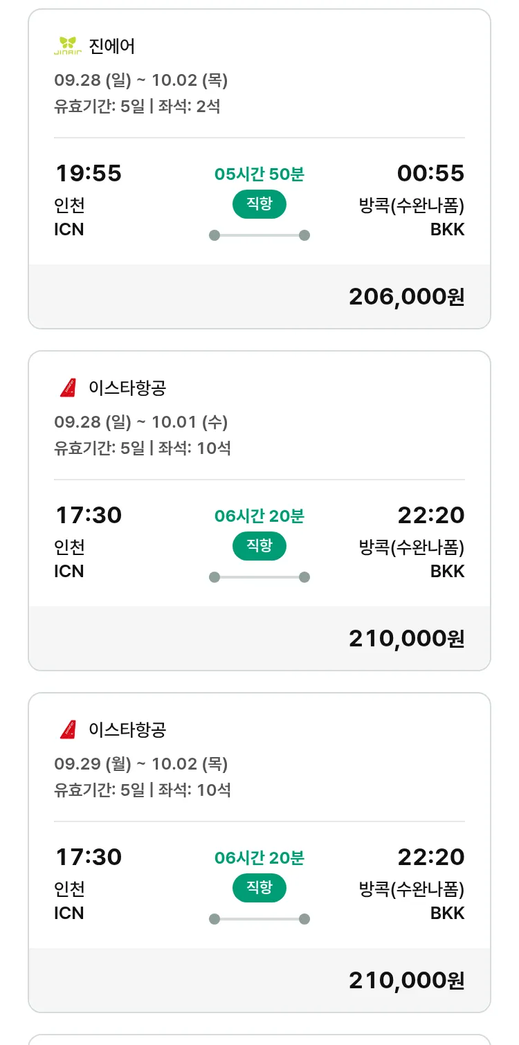
Task: Click the 직항 badge on the 09.29 이스타항공 flight
Action: 259,888
